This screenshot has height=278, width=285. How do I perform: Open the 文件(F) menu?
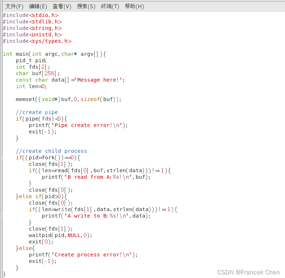(x=14, y=6)
